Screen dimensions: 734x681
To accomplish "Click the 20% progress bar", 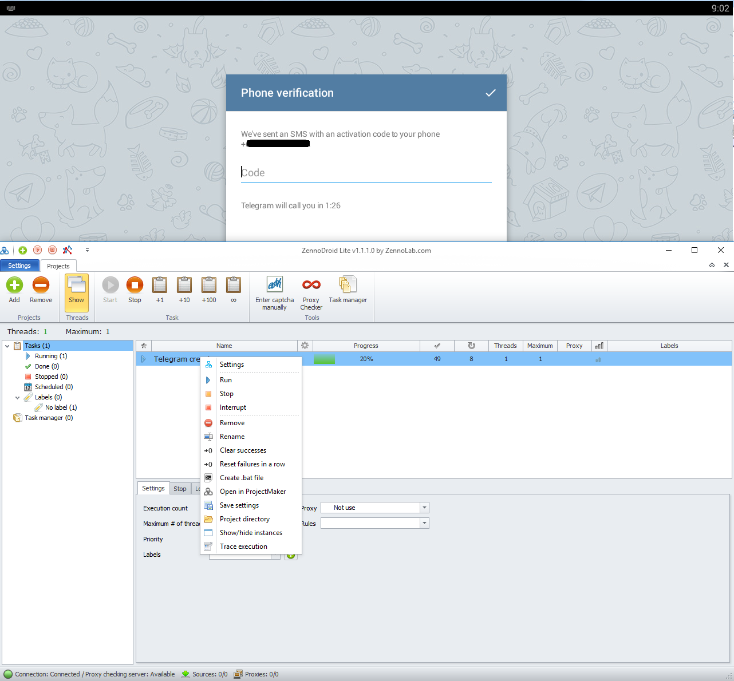I will point(366,359).
